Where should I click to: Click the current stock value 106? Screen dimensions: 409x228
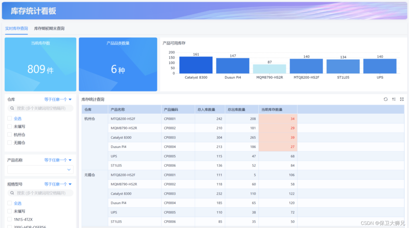click(x=292, y=175)
